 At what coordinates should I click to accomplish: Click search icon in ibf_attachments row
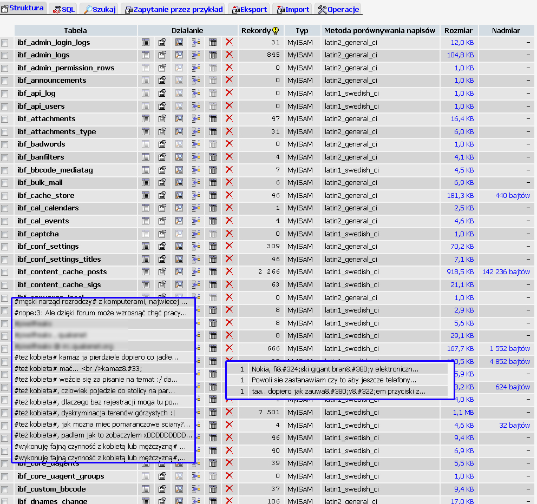179,118
